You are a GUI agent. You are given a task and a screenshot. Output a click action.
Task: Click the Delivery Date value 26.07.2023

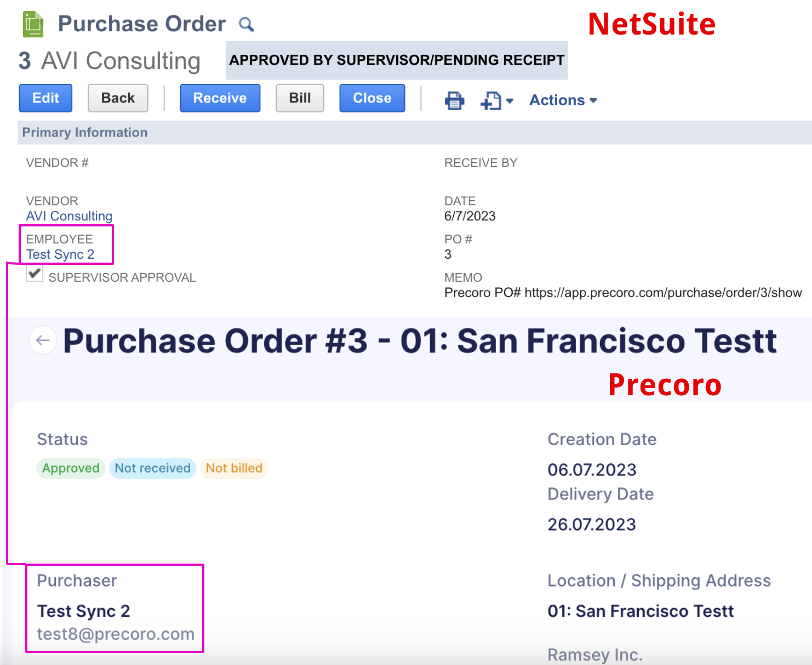[x=592, y=525]
